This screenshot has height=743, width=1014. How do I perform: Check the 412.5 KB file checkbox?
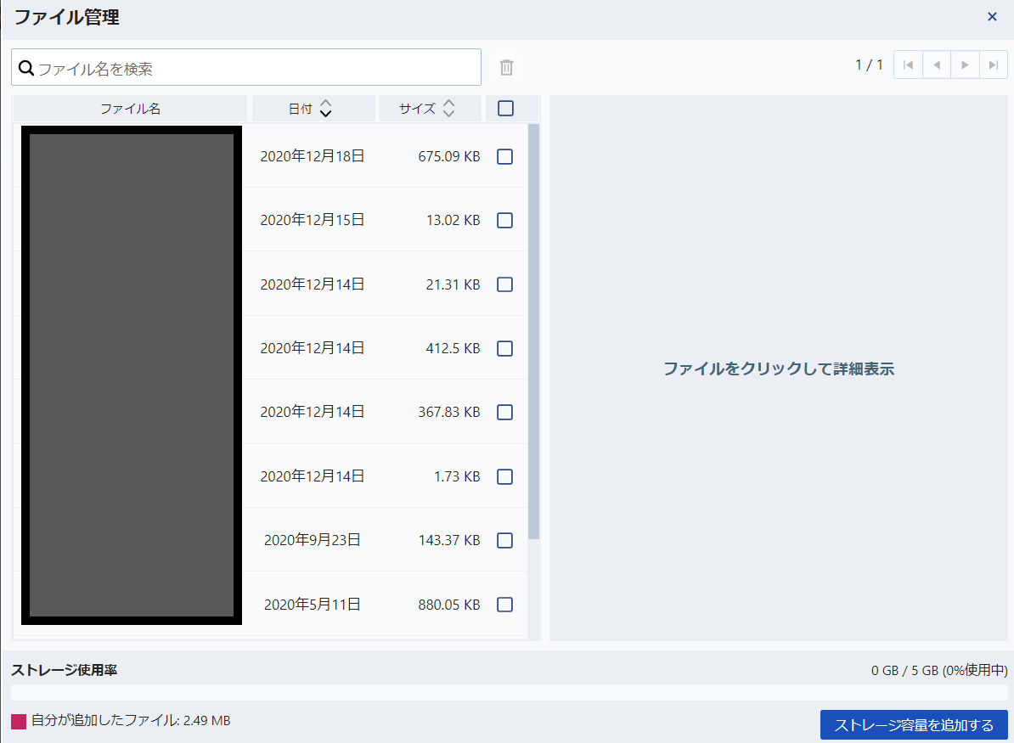pos(504,348)
